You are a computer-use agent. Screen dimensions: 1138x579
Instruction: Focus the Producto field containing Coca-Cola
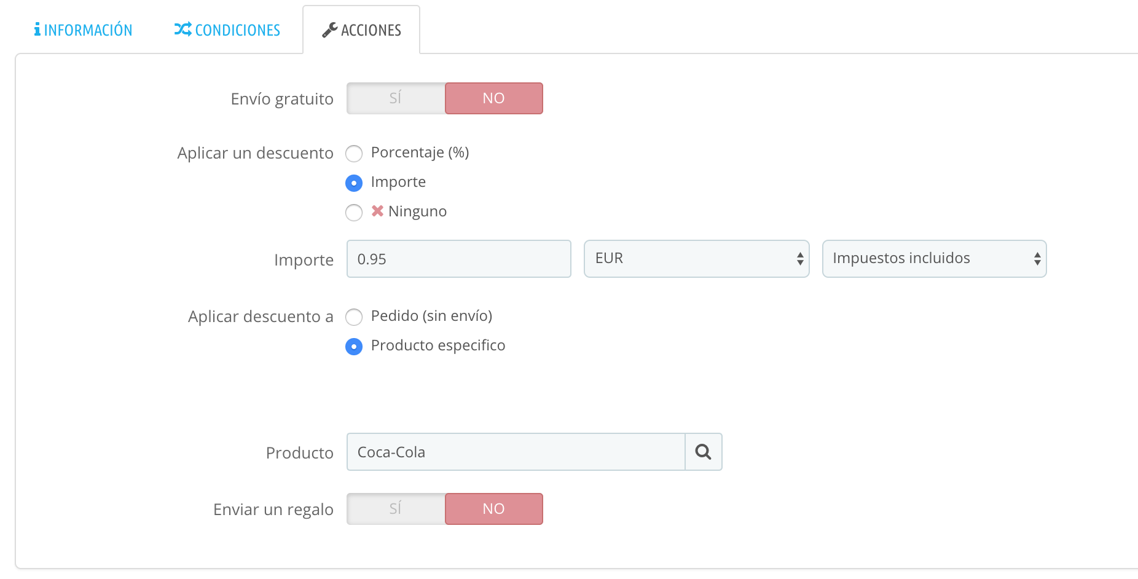516,452
